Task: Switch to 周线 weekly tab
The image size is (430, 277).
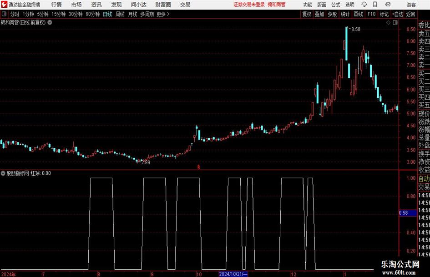Action: click(120, 14)
